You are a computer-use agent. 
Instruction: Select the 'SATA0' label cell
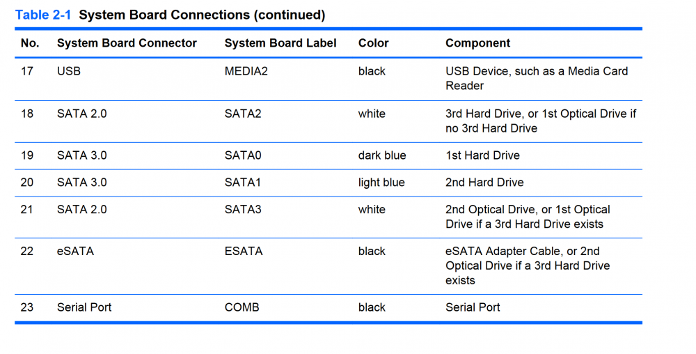point(243,155)
